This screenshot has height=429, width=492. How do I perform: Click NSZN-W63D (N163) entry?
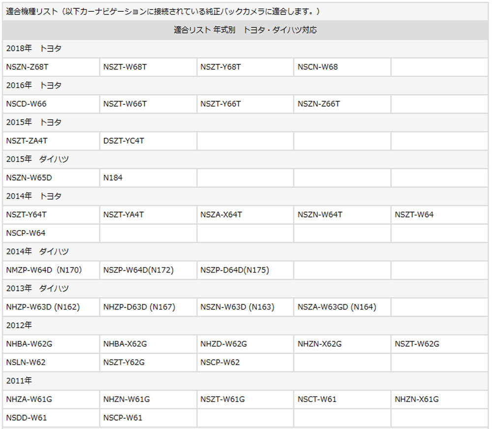tap(245, 307)
